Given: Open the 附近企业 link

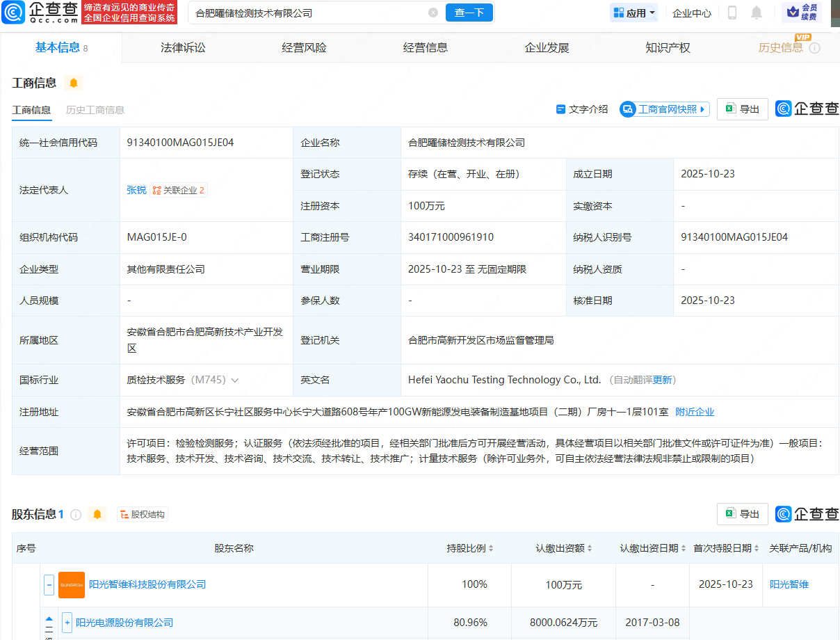Looking at the screenshot, I should click(x=695, y=411).
